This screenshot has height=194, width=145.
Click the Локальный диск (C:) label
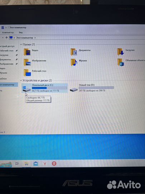(42, 85)
